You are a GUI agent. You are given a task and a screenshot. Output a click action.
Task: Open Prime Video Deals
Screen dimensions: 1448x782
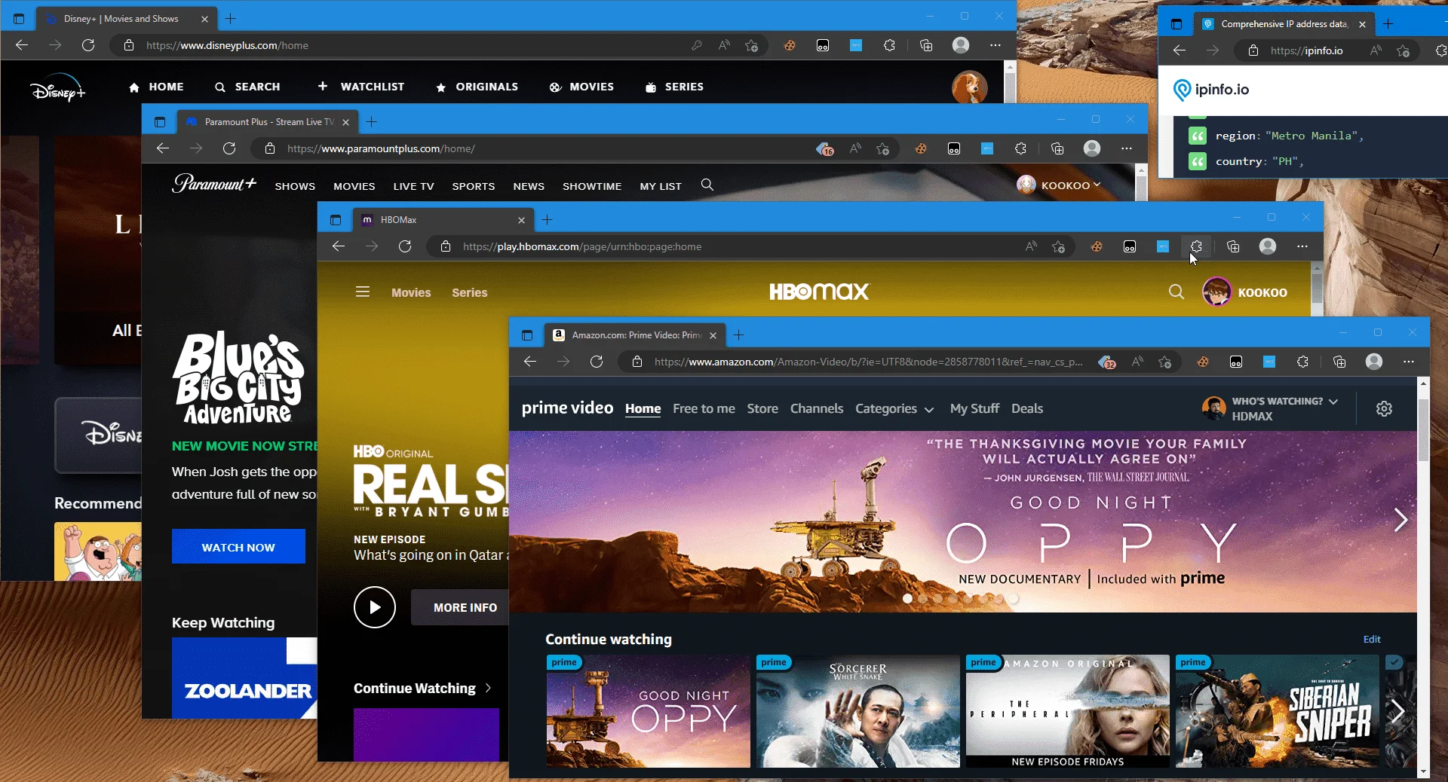click(1027, 408)
